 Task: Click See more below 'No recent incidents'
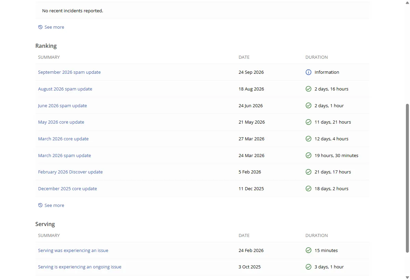pos(51,27)
